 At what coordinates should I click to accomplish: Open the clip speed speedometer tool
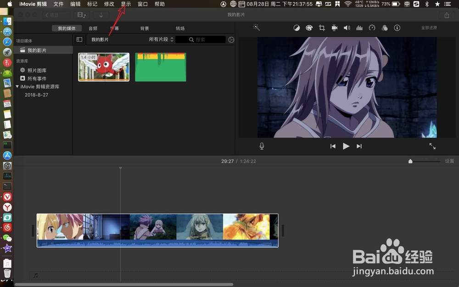372,28
